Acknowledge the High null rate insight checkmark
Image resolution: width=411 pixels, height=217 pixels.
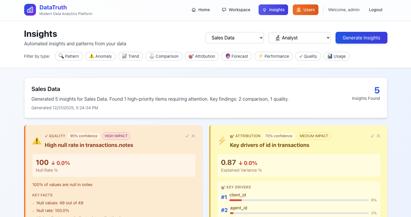[x=187, y=136]
